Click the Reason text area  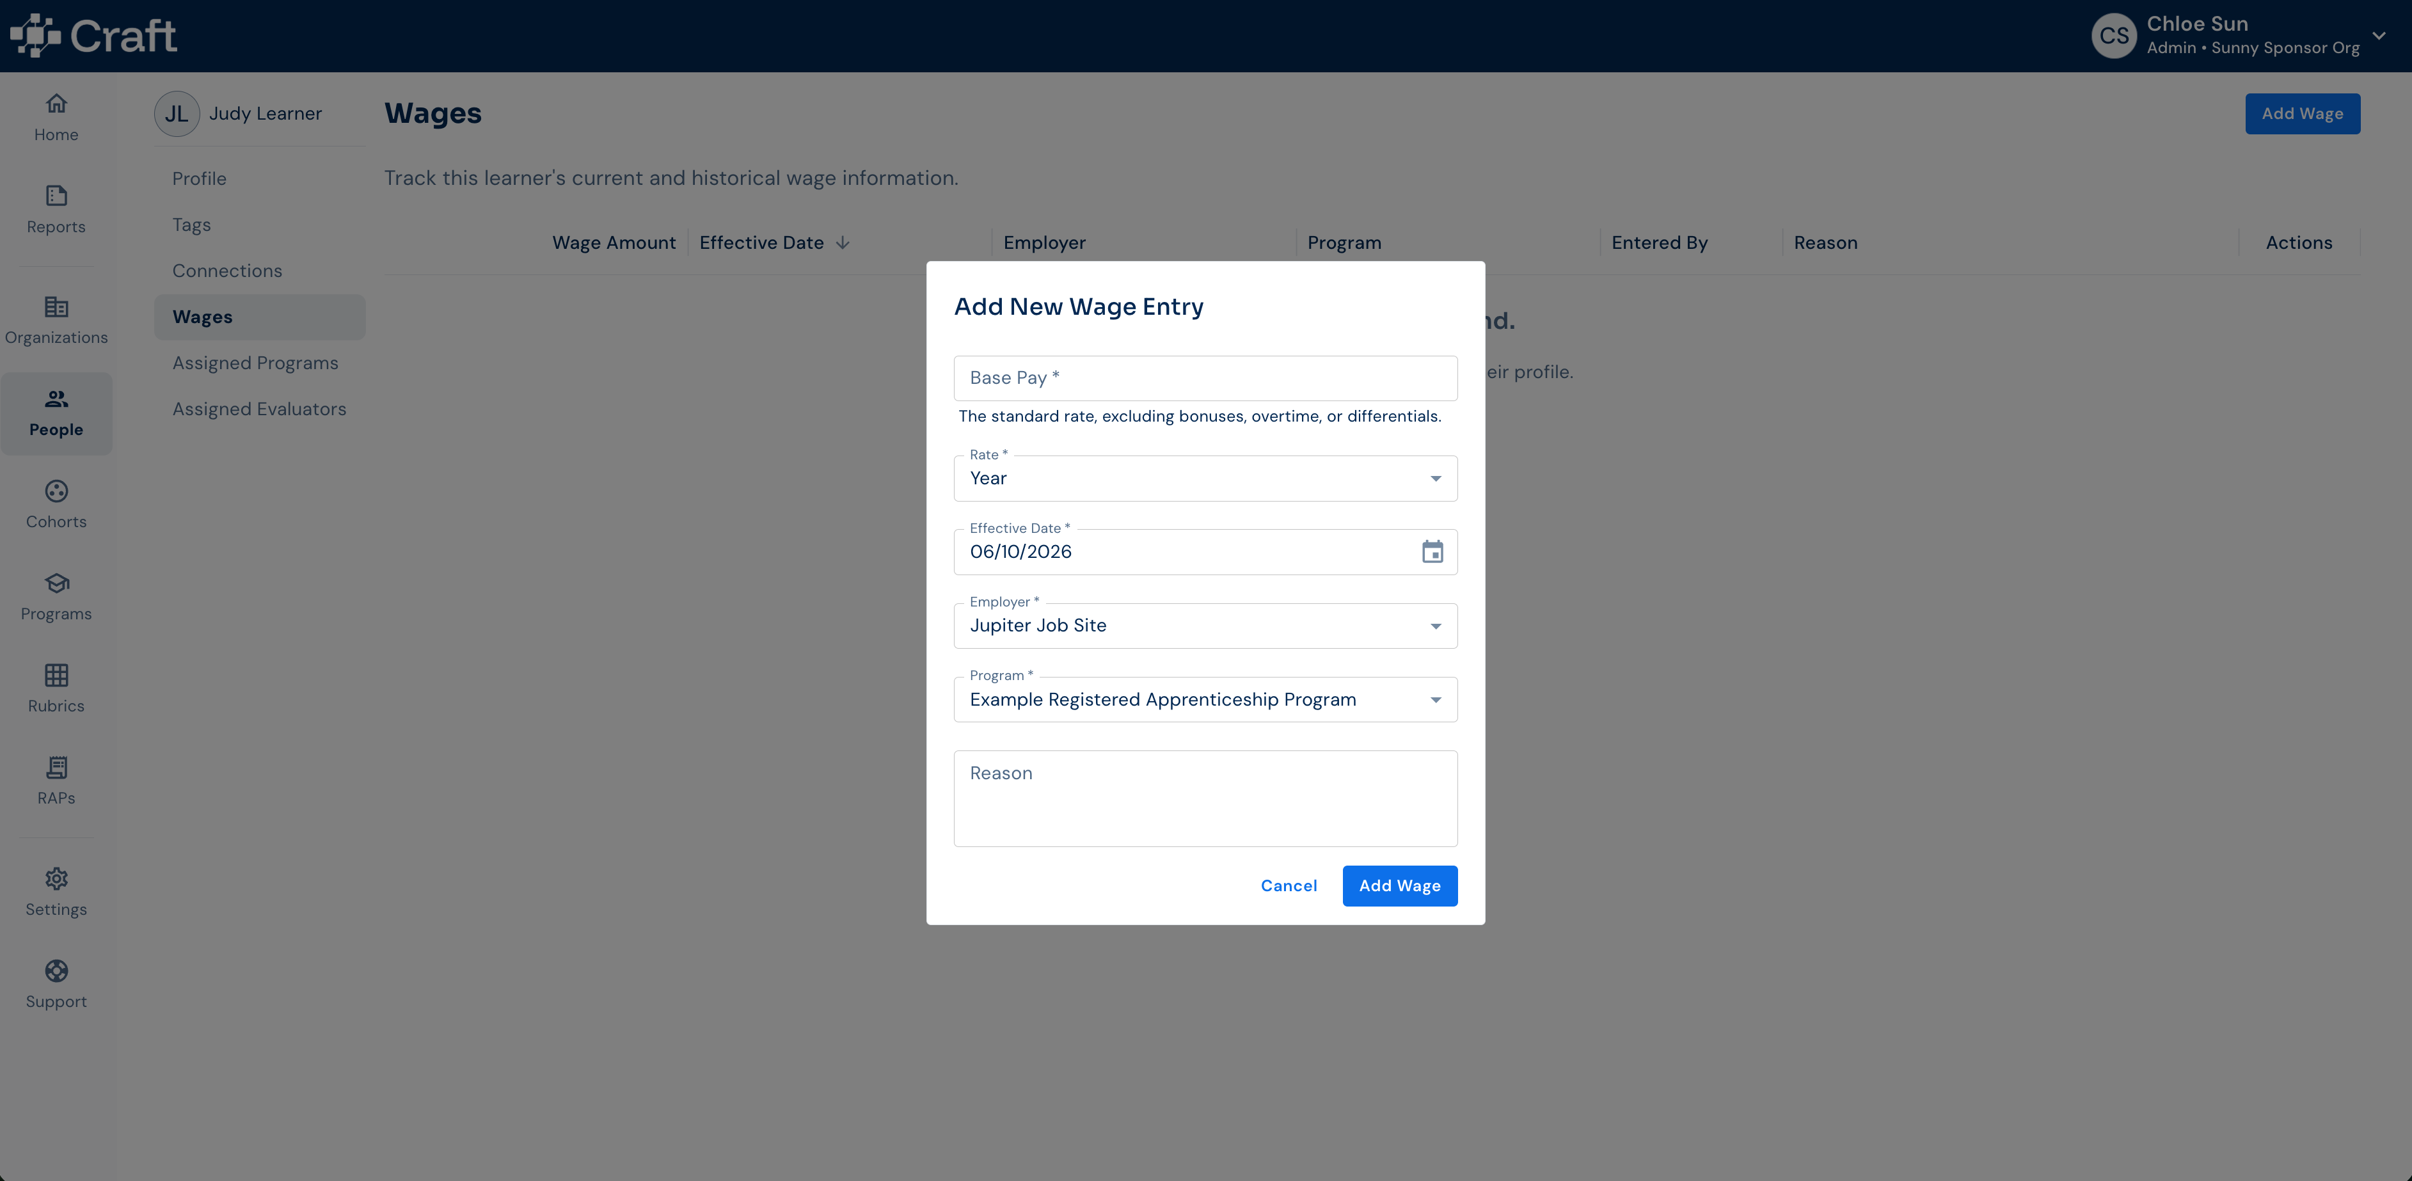[1205, 799]
